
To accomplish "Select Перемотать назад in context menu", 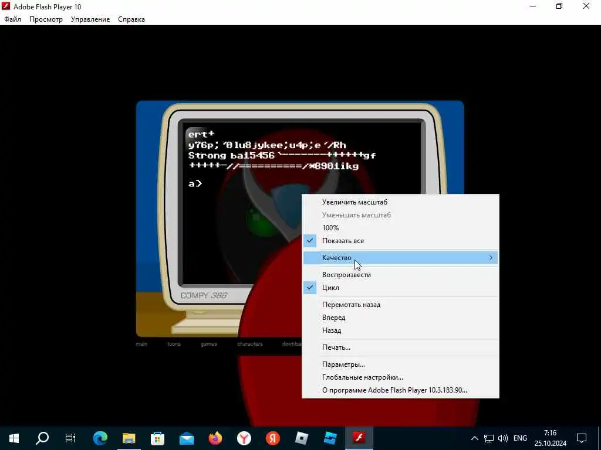I will [x=400, y=305].
